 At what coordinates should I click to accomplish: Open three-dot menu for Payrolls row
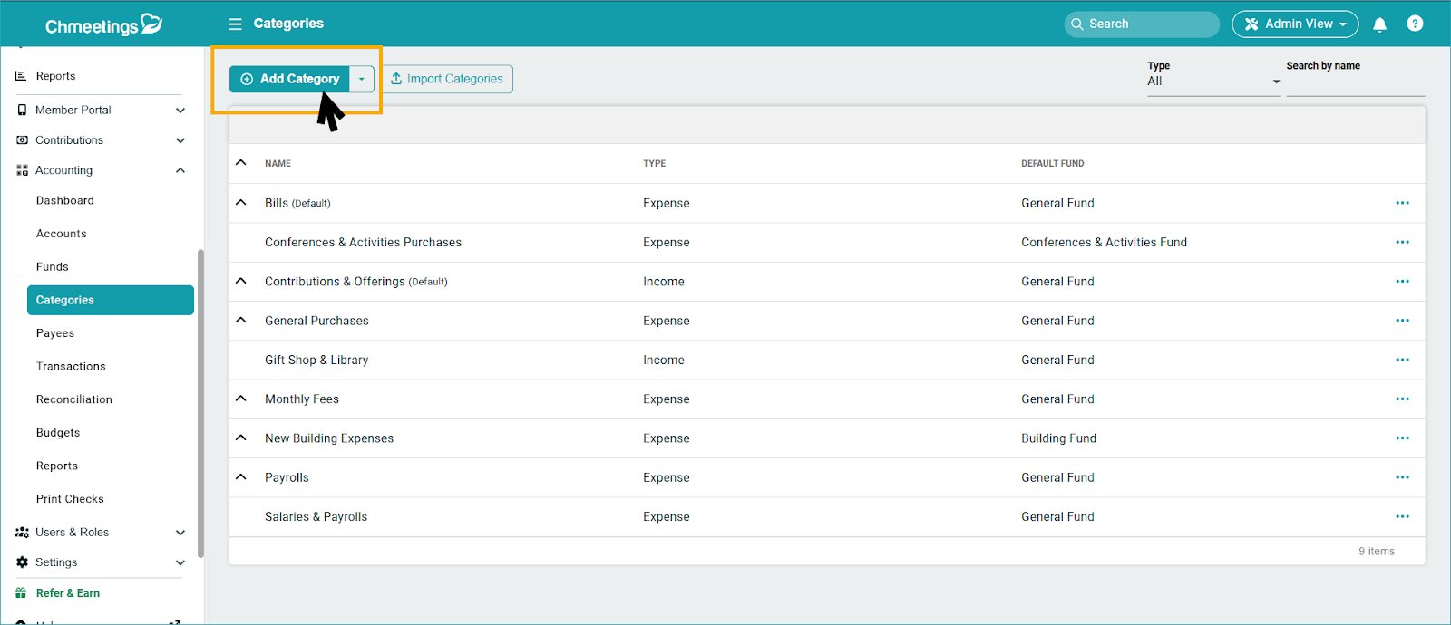(x=1402, y=477)
